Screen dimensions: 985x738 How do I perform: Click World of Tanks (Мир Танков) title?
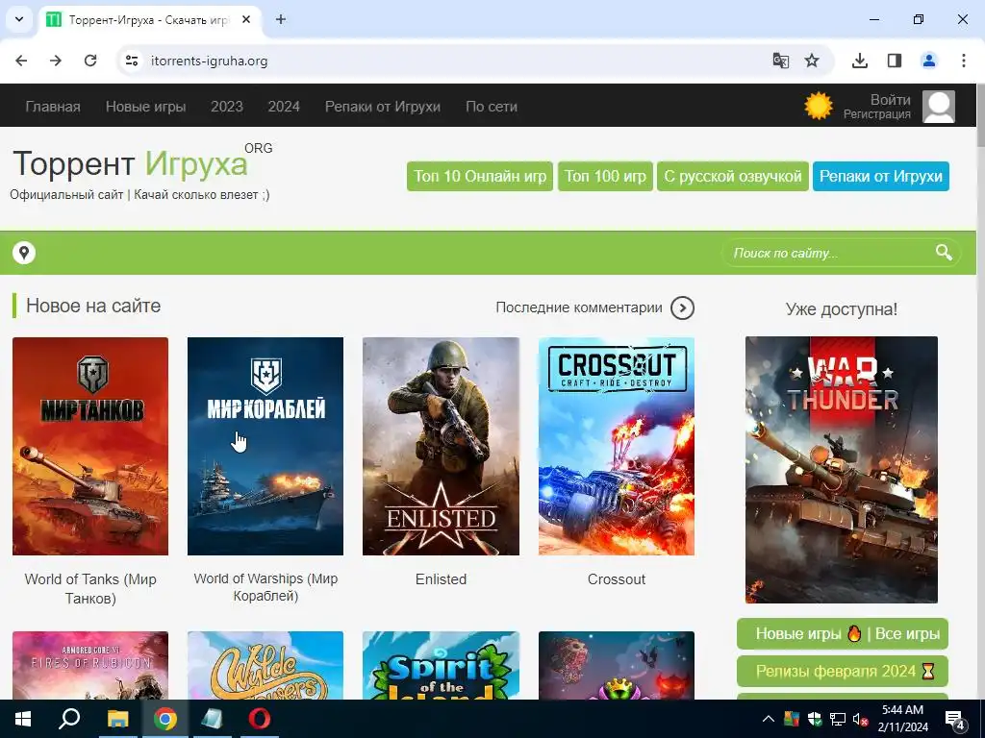90,589
